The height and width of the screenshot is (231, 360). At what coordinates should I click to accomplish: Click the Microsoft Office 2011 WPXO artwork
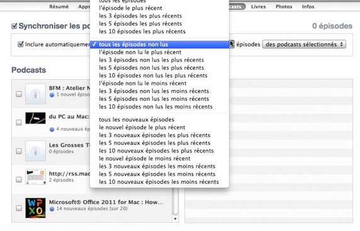click(35, 208)
